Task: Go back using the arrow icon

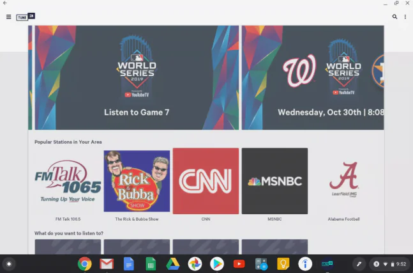Action: click(5, 3)
